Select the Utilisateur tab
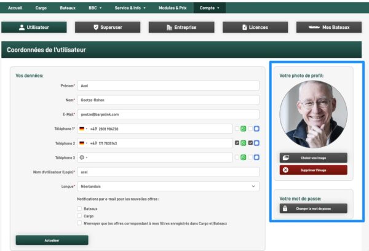 pos(34,27)
